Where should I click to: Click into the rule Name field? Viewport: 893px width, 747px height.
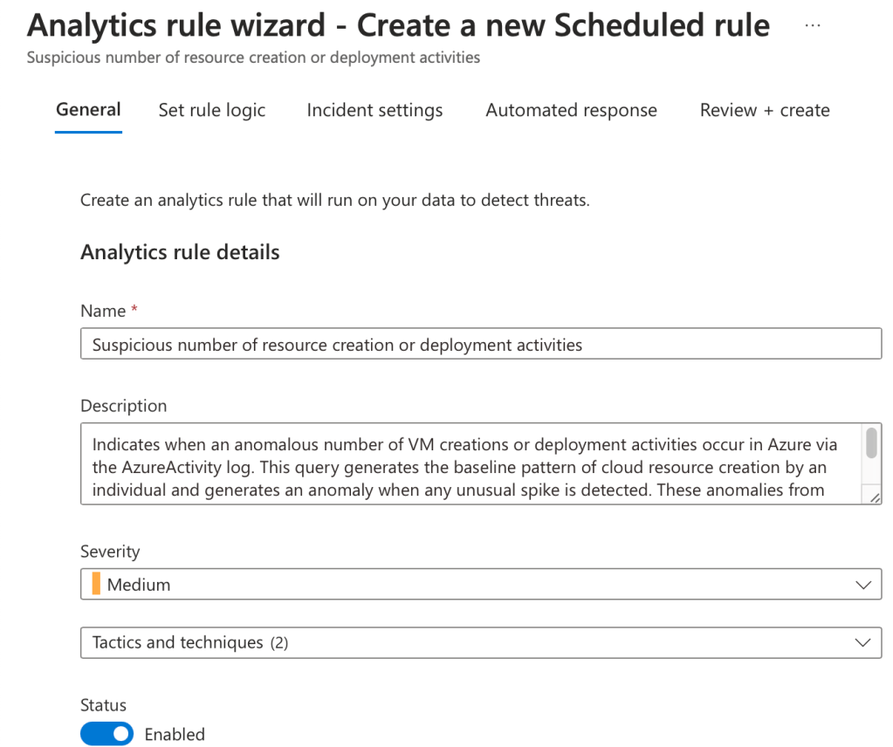click(480, 344)
